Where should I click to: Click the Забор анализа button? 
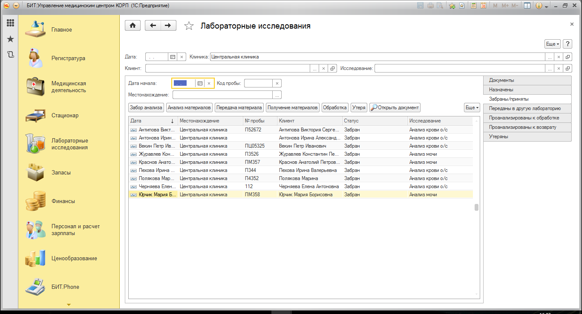tap(146, 108)
